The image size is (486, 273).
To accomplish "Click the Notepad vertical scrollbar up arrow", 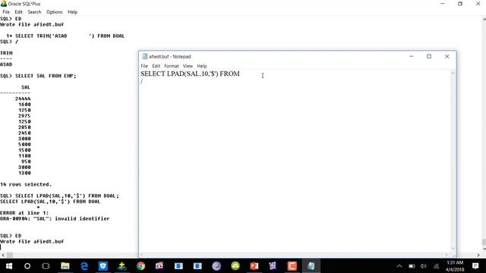I will point(453,73).
